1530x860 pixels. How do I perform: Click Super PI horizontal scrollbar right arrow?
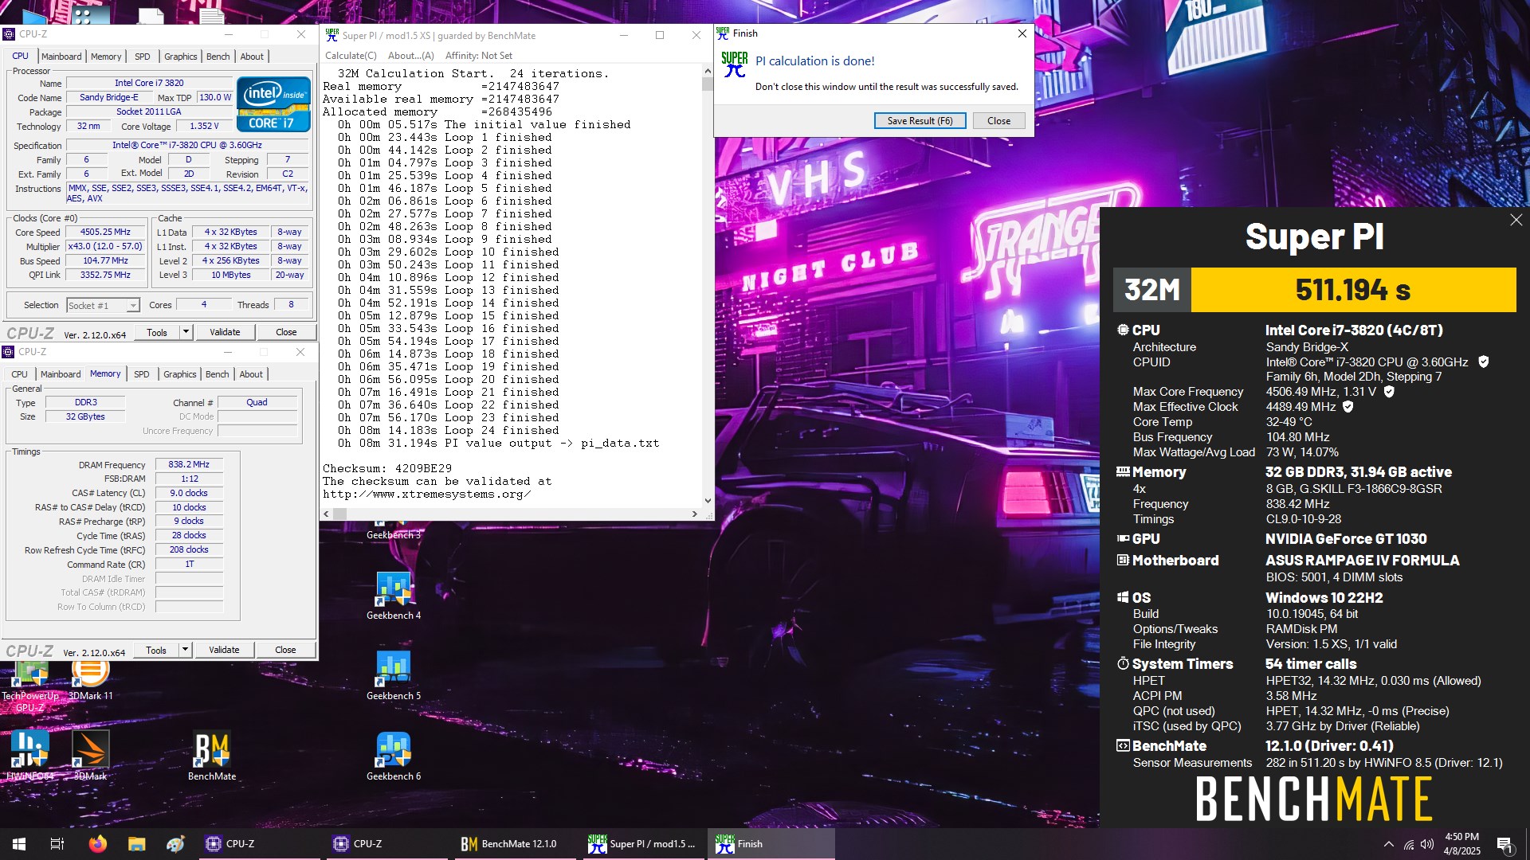pyautogui.click(x=695, y=514)
